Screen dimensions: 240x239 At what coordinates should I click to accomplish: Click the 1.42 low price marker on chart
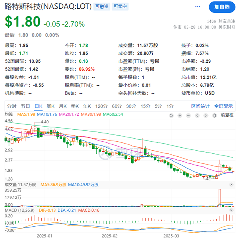coord(207,179)
